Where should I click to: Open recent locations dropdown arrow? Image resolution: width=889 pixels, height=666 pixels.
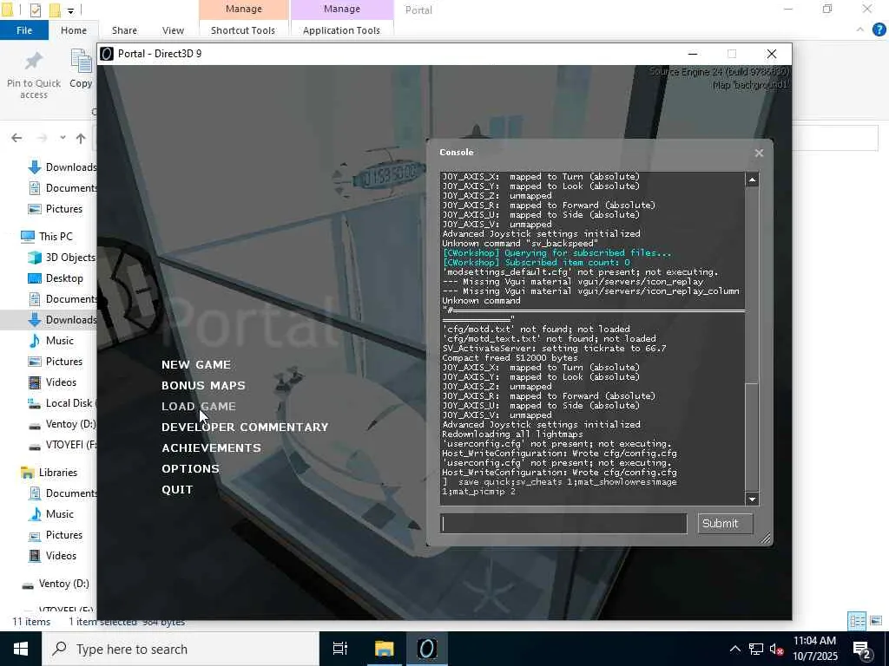(x=63, y=138)
